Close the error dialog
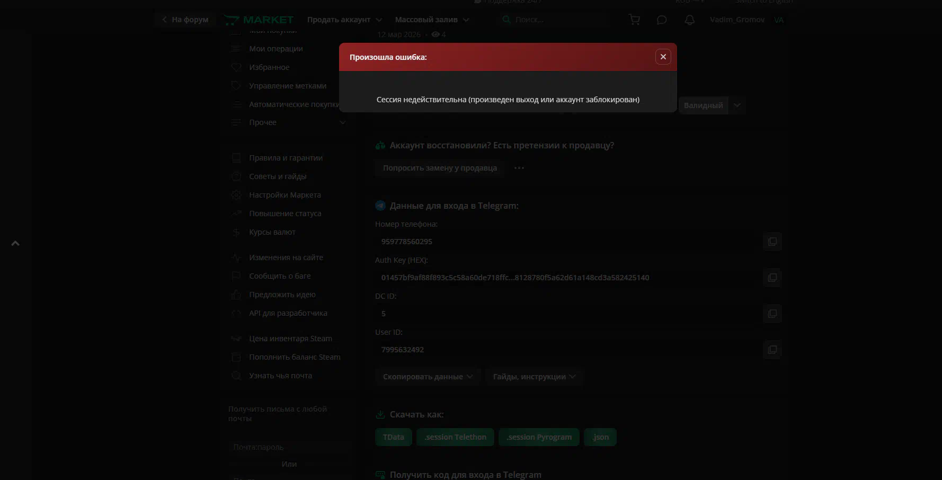Image resolution: width=942 pixels, height=480 pixels. (x=663, y=57)
